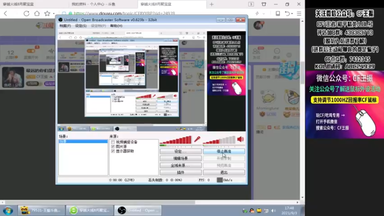Open the 档案(F) menu in OBS
384x216 pixels.
(65, 26)
